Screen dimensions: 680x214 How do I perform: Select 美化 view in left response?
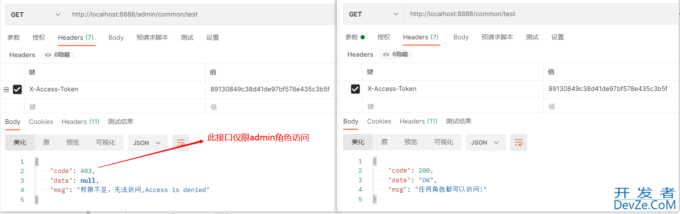click(20, 143)
